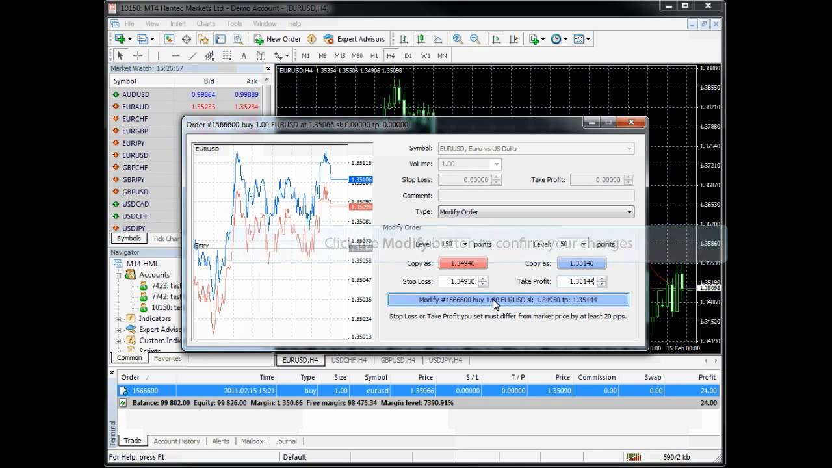This screenshot has height=468, width=832.
Task: Click the New Chart toolbar icon
Action: (120, 39)
